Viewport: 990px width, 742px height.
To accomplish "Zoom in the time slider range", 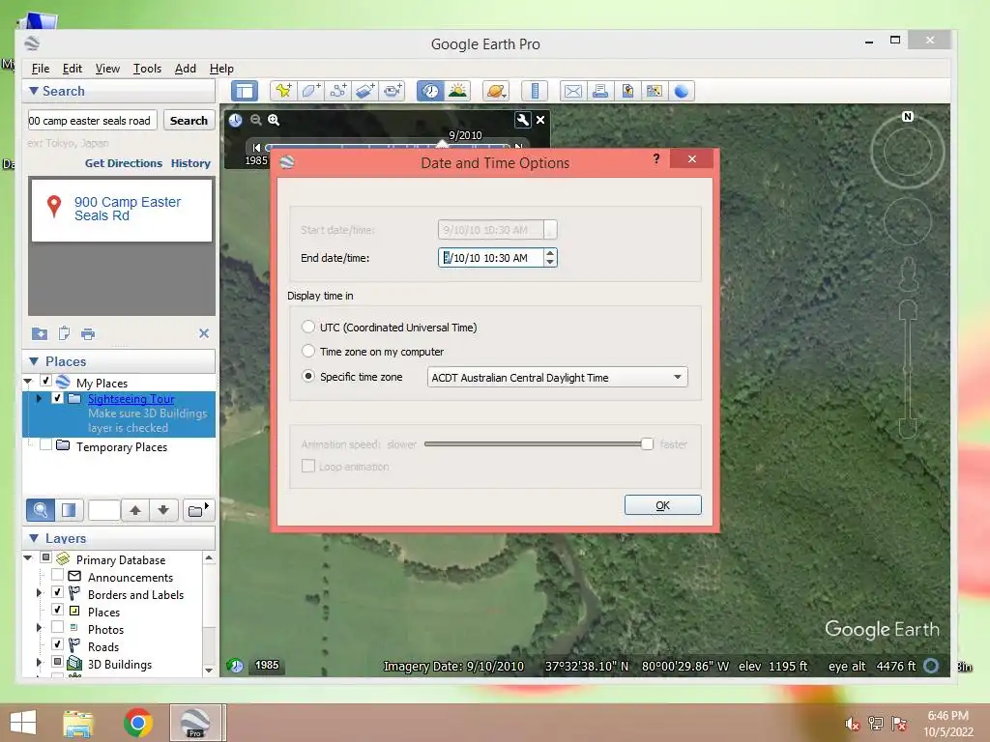I will [274, 120].
